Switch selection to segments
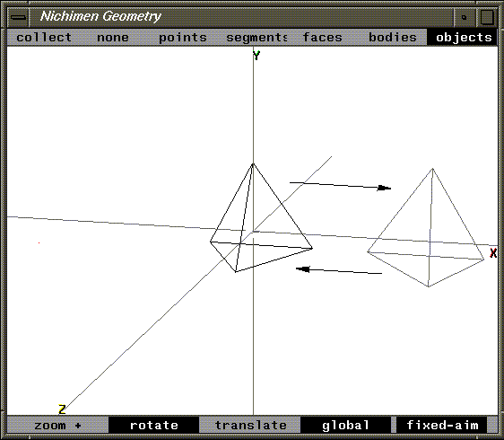This screenshot has width=504, height=440. (x=256, y=38)
